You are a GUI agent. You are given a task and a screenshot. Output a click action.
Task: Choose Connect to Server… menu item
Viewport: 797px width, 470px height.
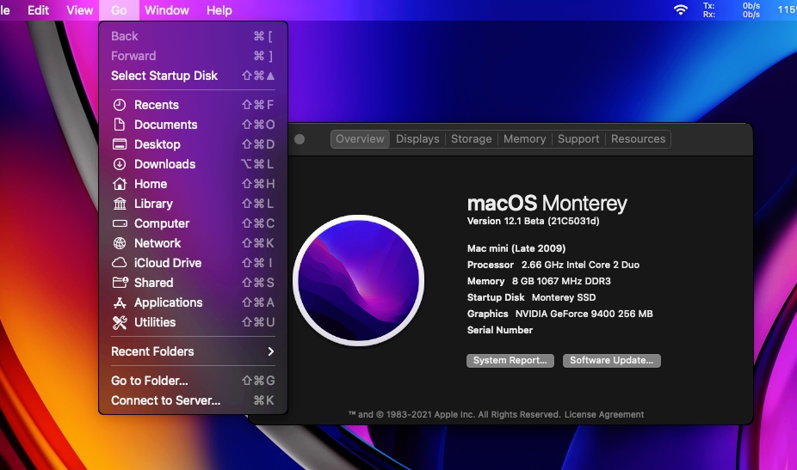point(193,400)
